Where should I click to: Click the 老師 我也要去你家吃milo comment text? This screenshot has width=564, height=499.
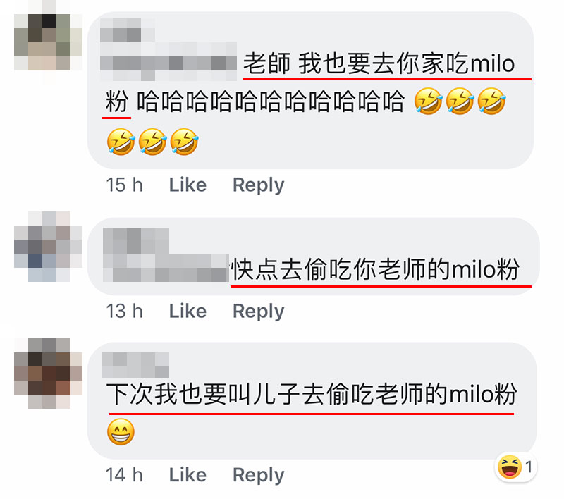(x=379, y=63)
